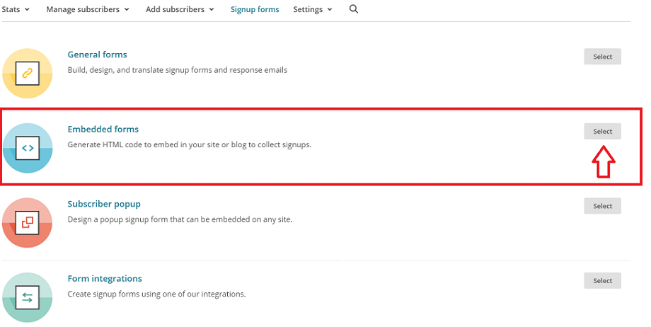Viewport: 651px width, 327px height.
Task: Choose Select for Form integrations
Action: tap(602, 281)
